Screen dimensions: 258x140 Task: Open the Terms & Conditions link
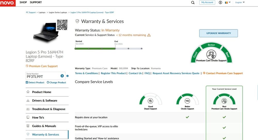(86, 73)
